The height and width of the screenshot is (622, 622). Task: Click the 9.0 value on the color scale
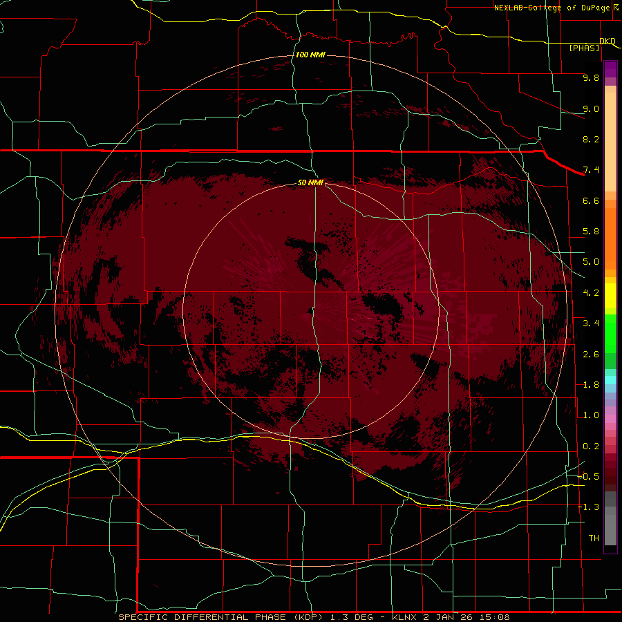(591, 109)
